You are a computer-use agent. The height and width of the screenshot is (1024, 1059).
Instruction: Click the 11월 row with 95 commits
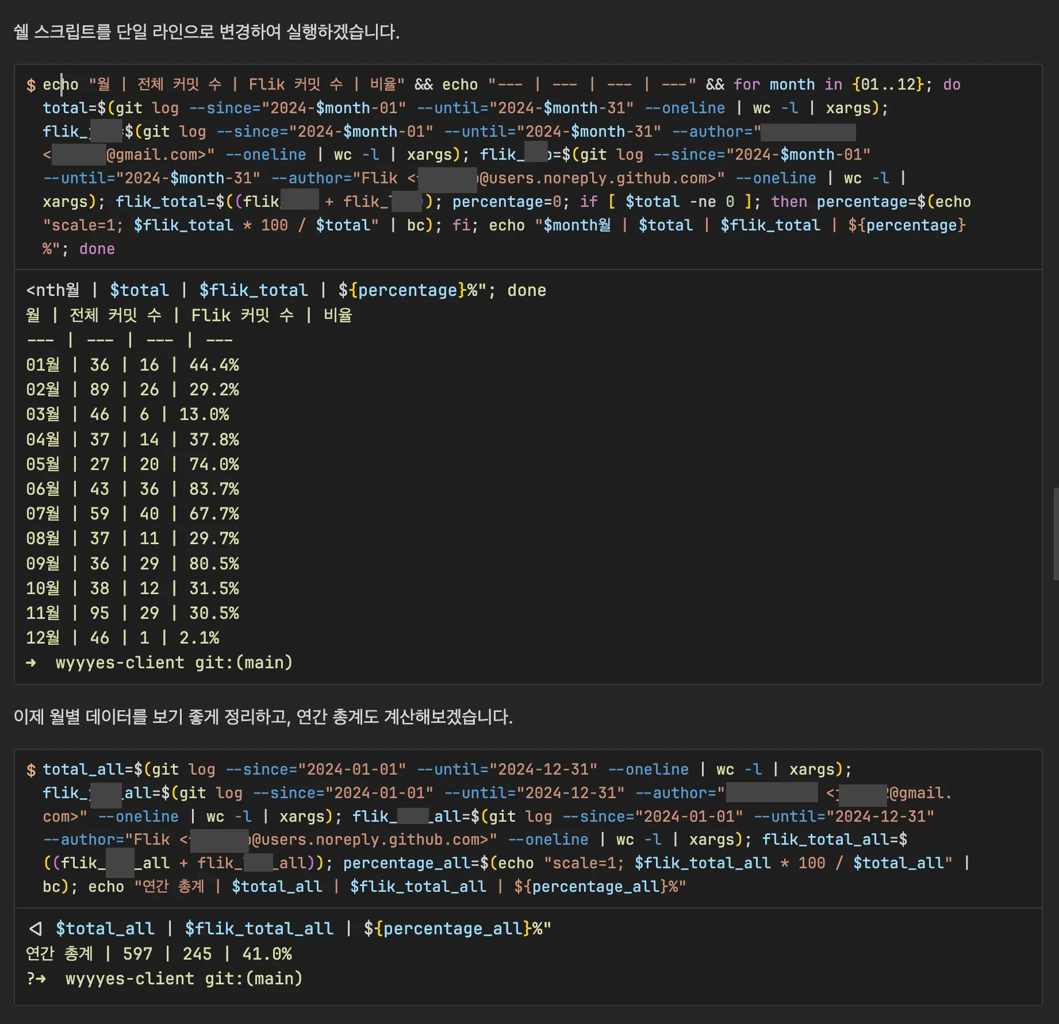point(132,613)
